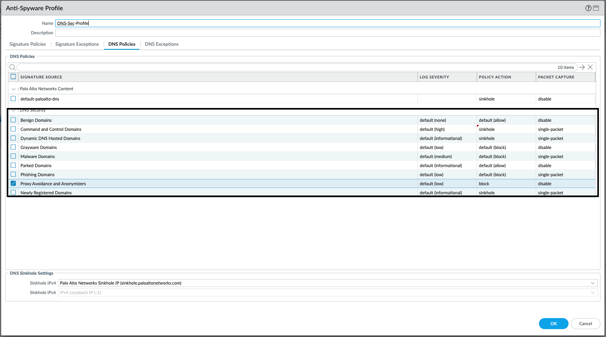Open the DNS Exceptions tab
Screen dimensions: 606x337
pyautogui.click(x=162, y=44)
